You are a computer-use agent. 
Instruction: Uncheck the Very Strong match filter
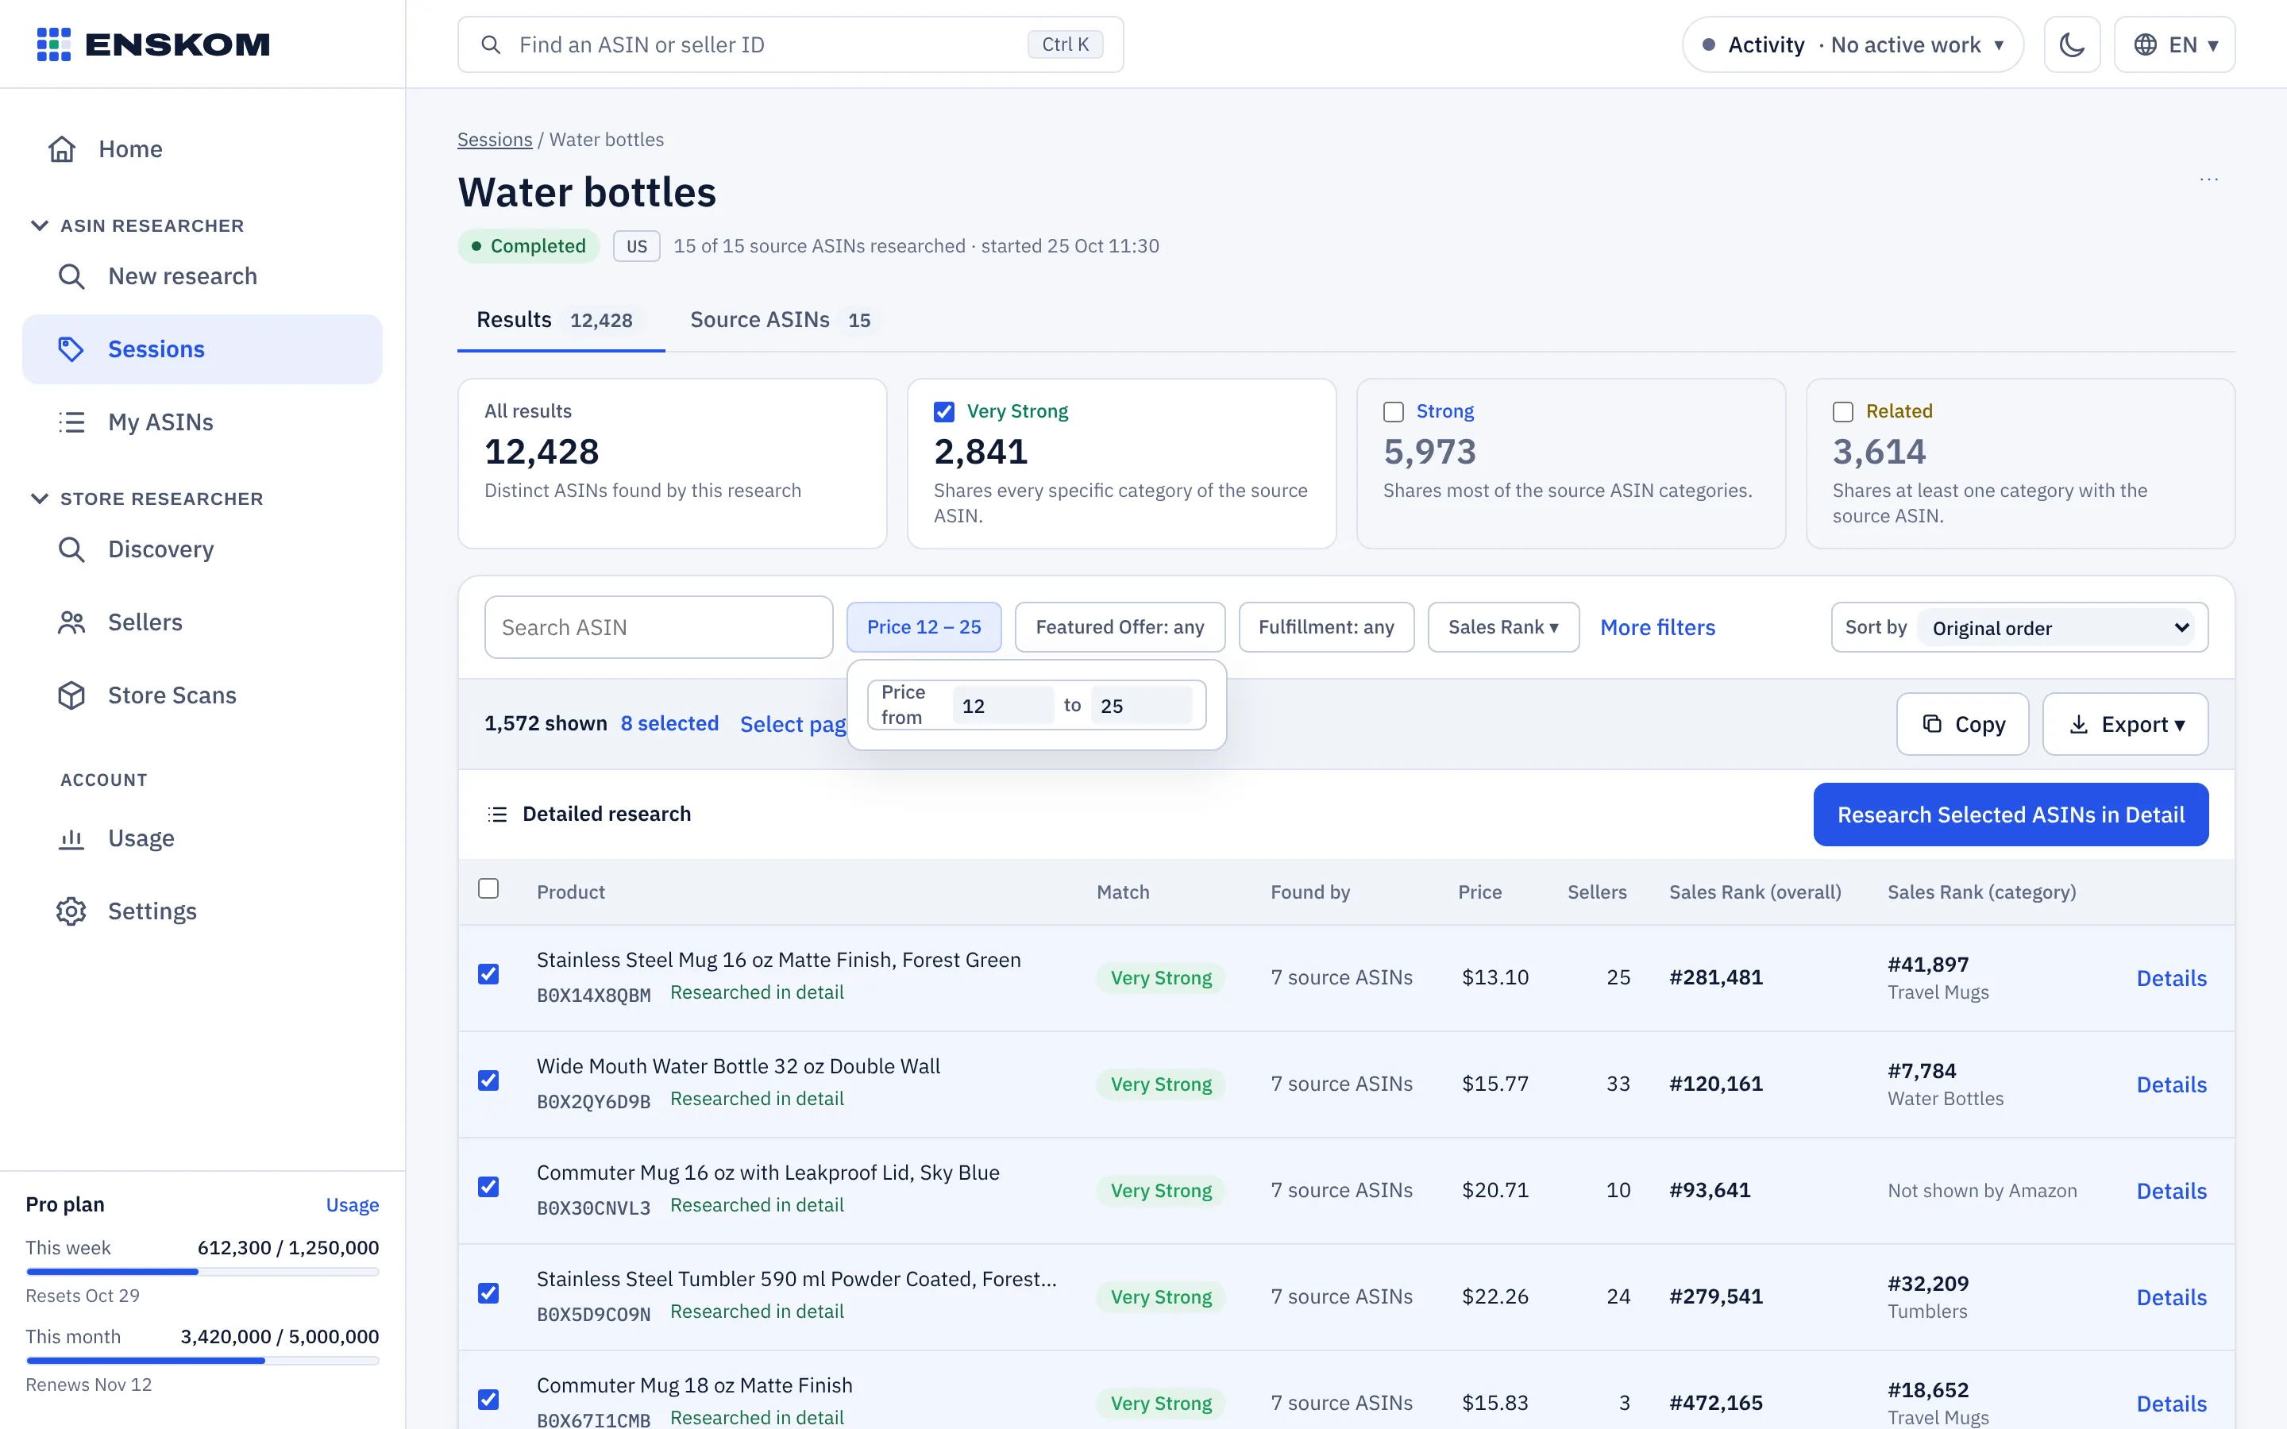943,412
